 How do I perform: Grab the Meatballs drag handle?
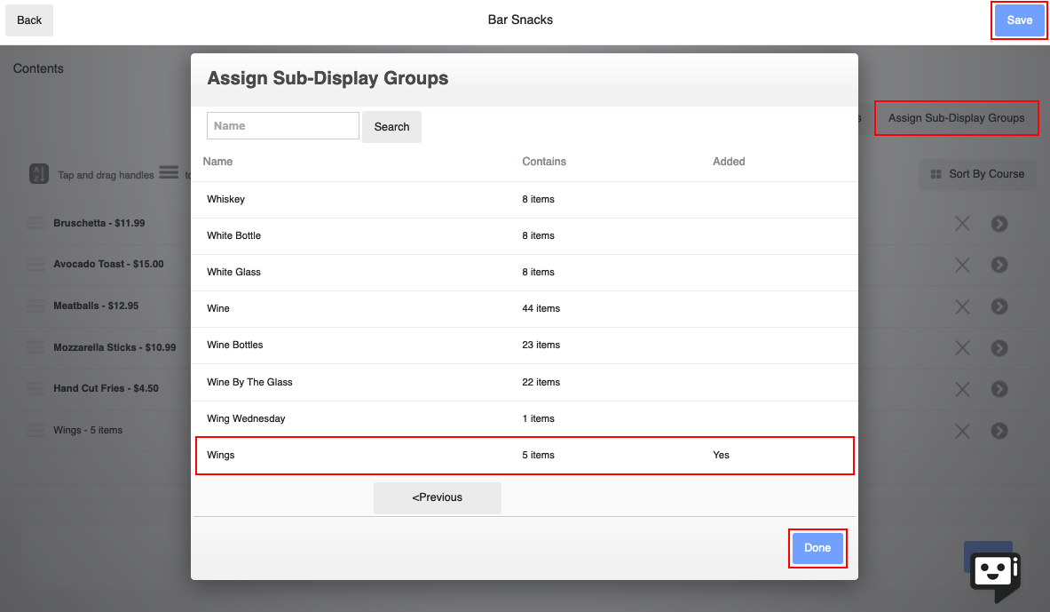36,306
